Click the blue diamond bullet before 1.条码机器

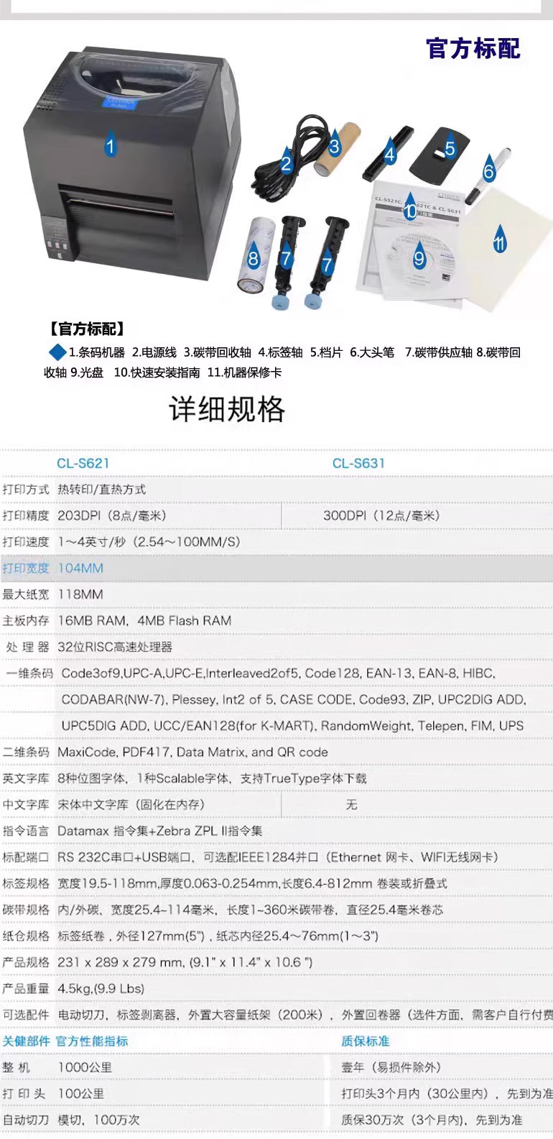click(57, 352)
